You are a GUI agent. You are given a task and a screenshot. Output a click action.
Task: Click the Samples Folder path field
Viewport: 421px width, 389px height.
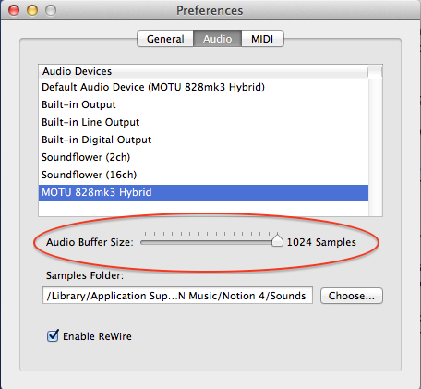tap(177, 296)
